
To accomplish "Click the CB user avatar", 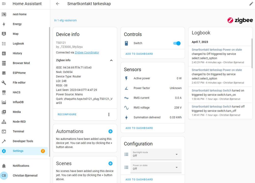I will (4, 176).
